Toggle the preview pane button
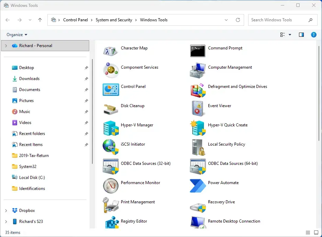Image resolution: width=322 pixels, height=237 pixels. coord(301,35)
